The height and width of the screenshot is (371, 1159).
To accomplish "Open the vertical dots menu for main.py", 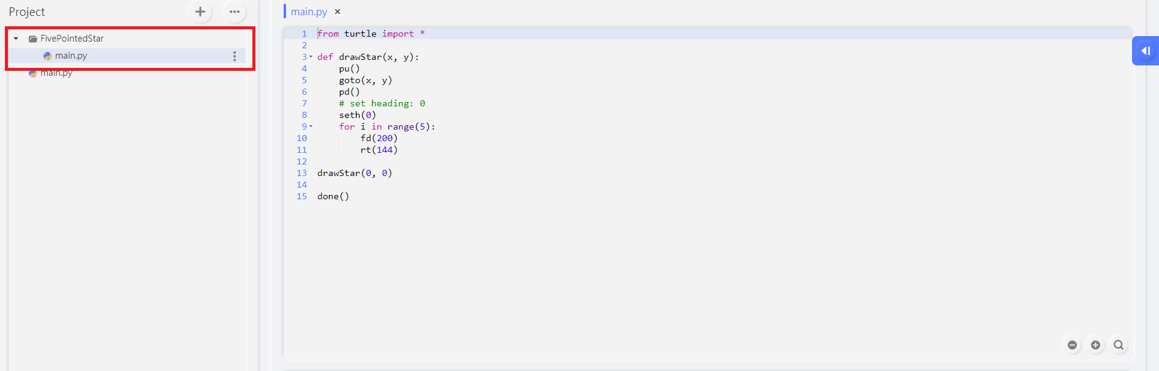I will coord(235,56).
